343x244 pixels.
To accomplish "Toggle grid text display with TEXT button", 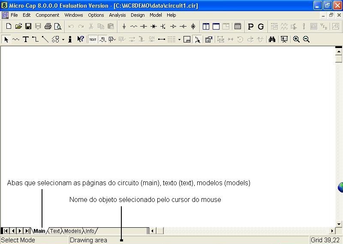I will pos(93,39).
